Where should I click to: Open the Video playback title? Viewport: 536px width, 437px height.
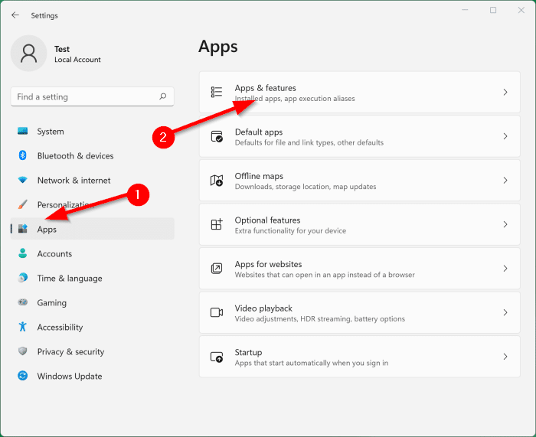coord(263,308)
